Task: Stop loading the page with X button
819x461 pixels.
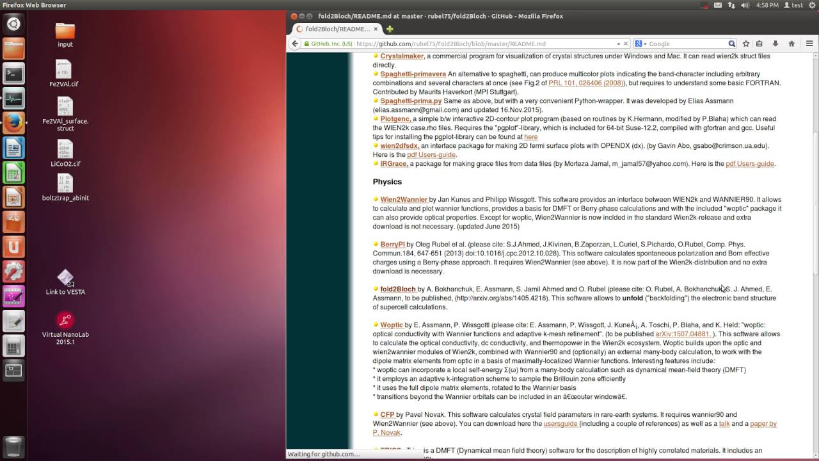Action: (626, 44)
